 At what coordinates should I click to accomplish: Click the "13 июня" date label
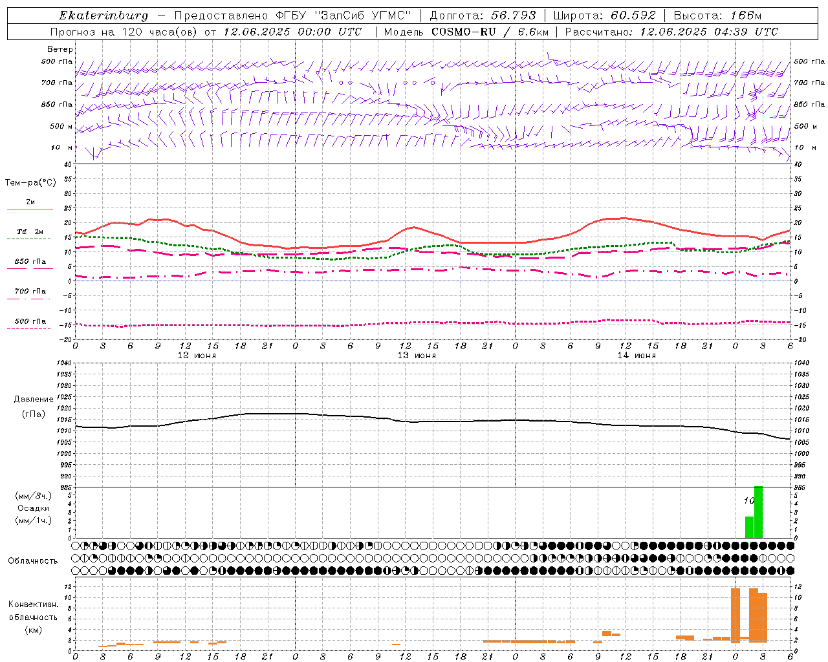(417, 356)
